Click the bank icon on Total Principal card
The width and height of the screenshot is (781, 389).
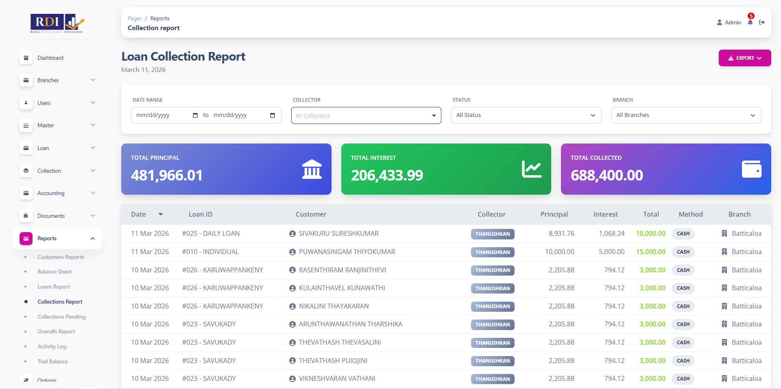[312, 169]
